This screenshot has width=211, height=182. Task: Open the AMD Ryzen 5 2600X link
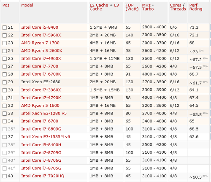[x=42, y=51]
